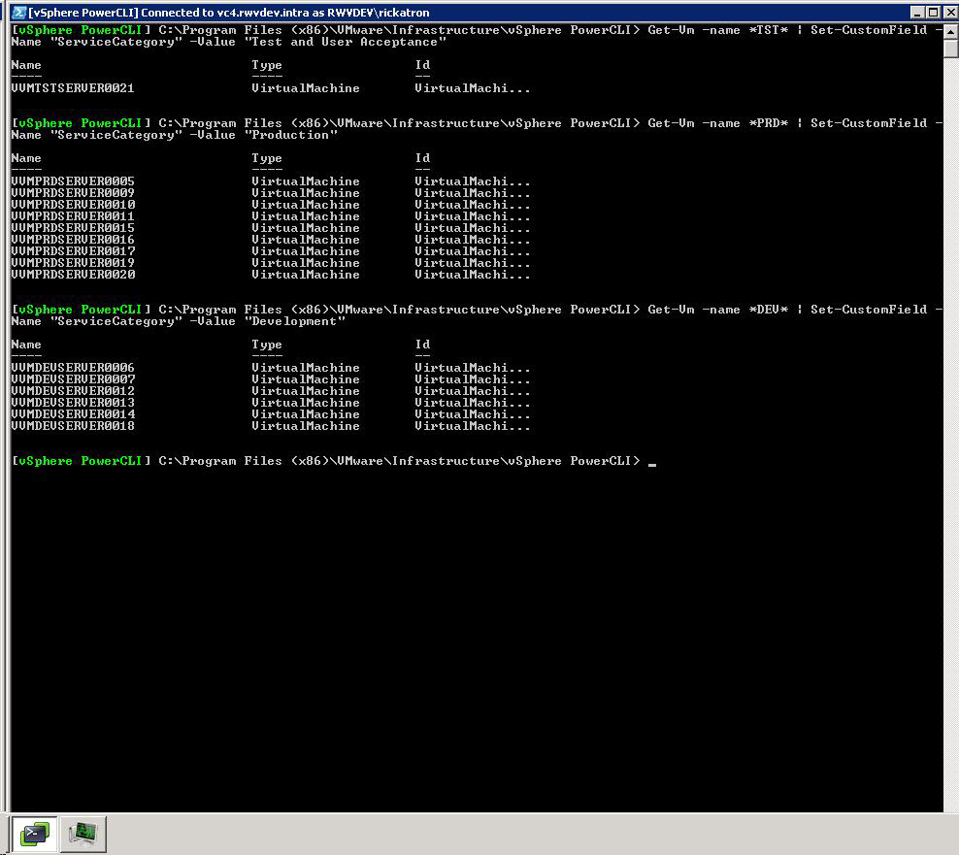959x855 pixels.
Task: Click VVMPRDSERVER0017 row text
Action: 73,251
